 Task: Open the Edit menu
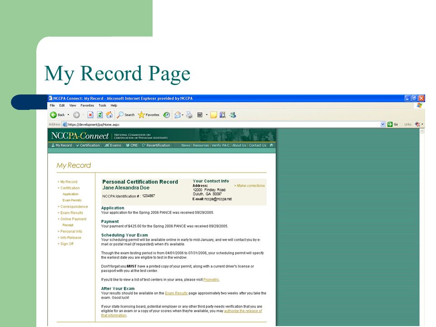(x=62, y=105)
